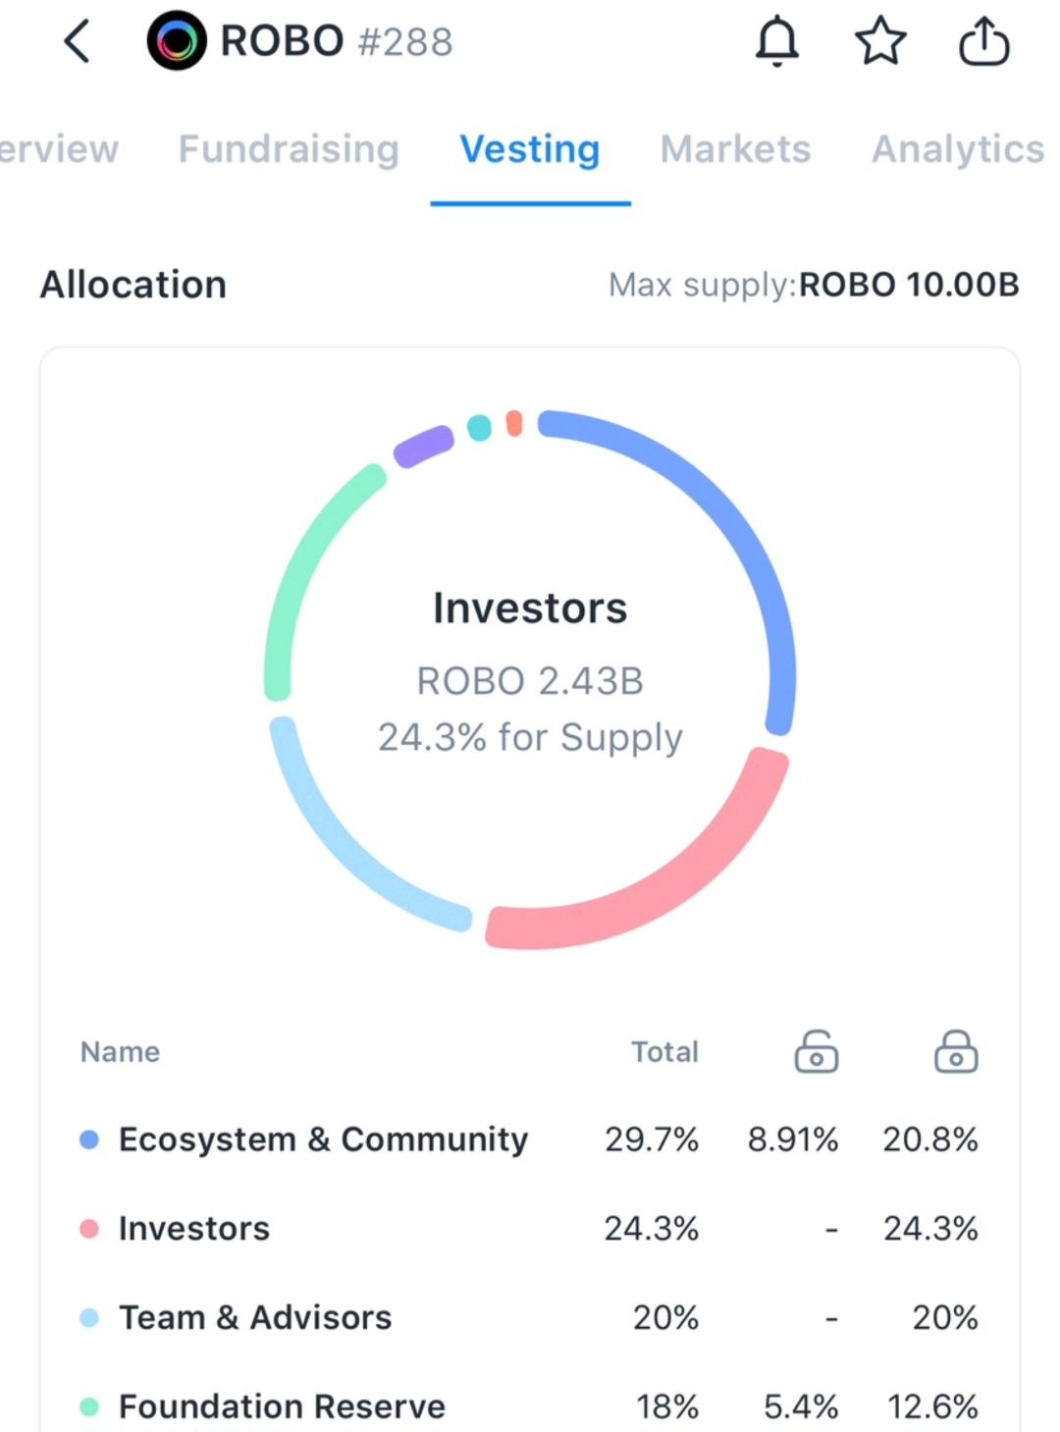This screenshot has height=1432, width=1060.
Task: Tap the ROBO token logo
Action: (x=177, y=41)
